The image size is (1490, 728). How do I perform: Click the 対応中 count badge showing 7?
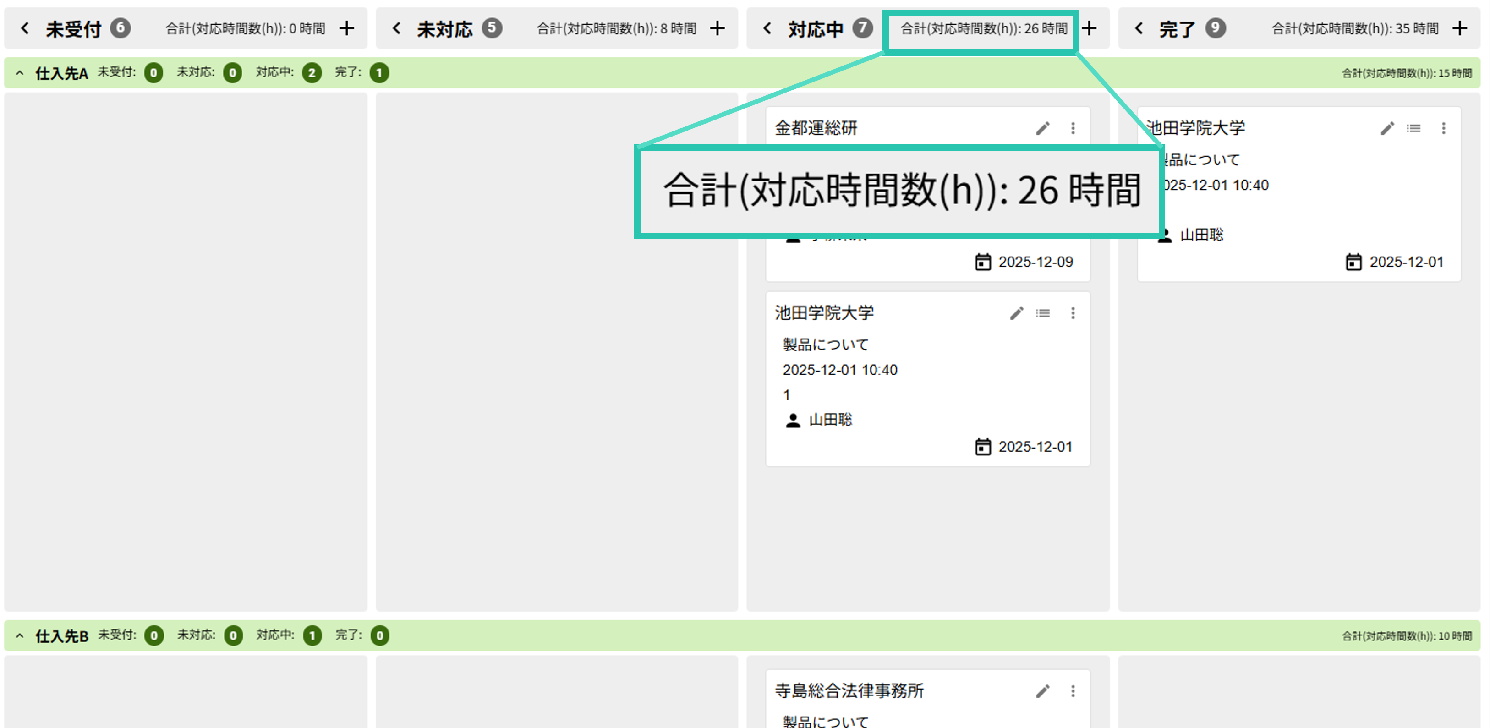863,28
